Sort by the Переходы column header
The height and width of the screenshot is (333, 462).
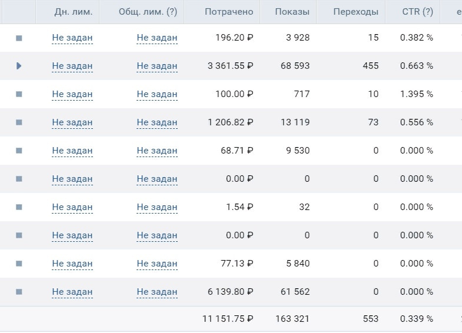pos(355,12)
